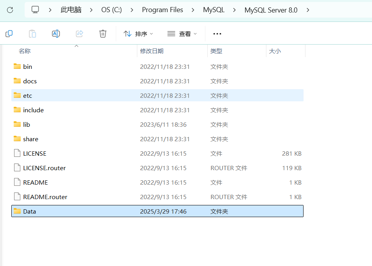Image resolution: width=372 pixels, height=266 pixels.
Task: Click the LICENSE.router file icon
Action: coord(17,167)
